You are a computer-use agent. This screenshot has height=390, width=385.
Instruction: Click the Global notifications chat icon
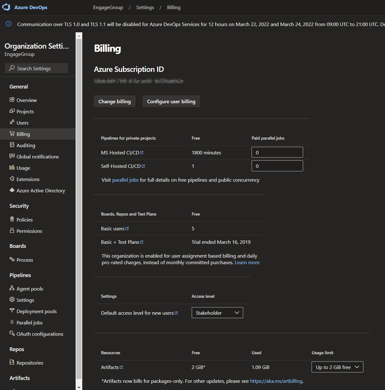(12, 156)
